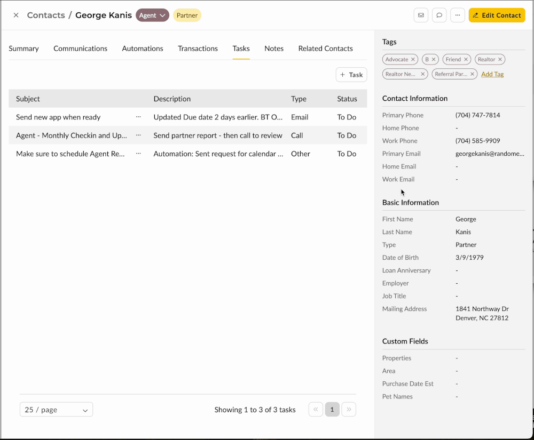Open the email composer icon
This screenshot has width=534, height=440.
tap(421, 15)
